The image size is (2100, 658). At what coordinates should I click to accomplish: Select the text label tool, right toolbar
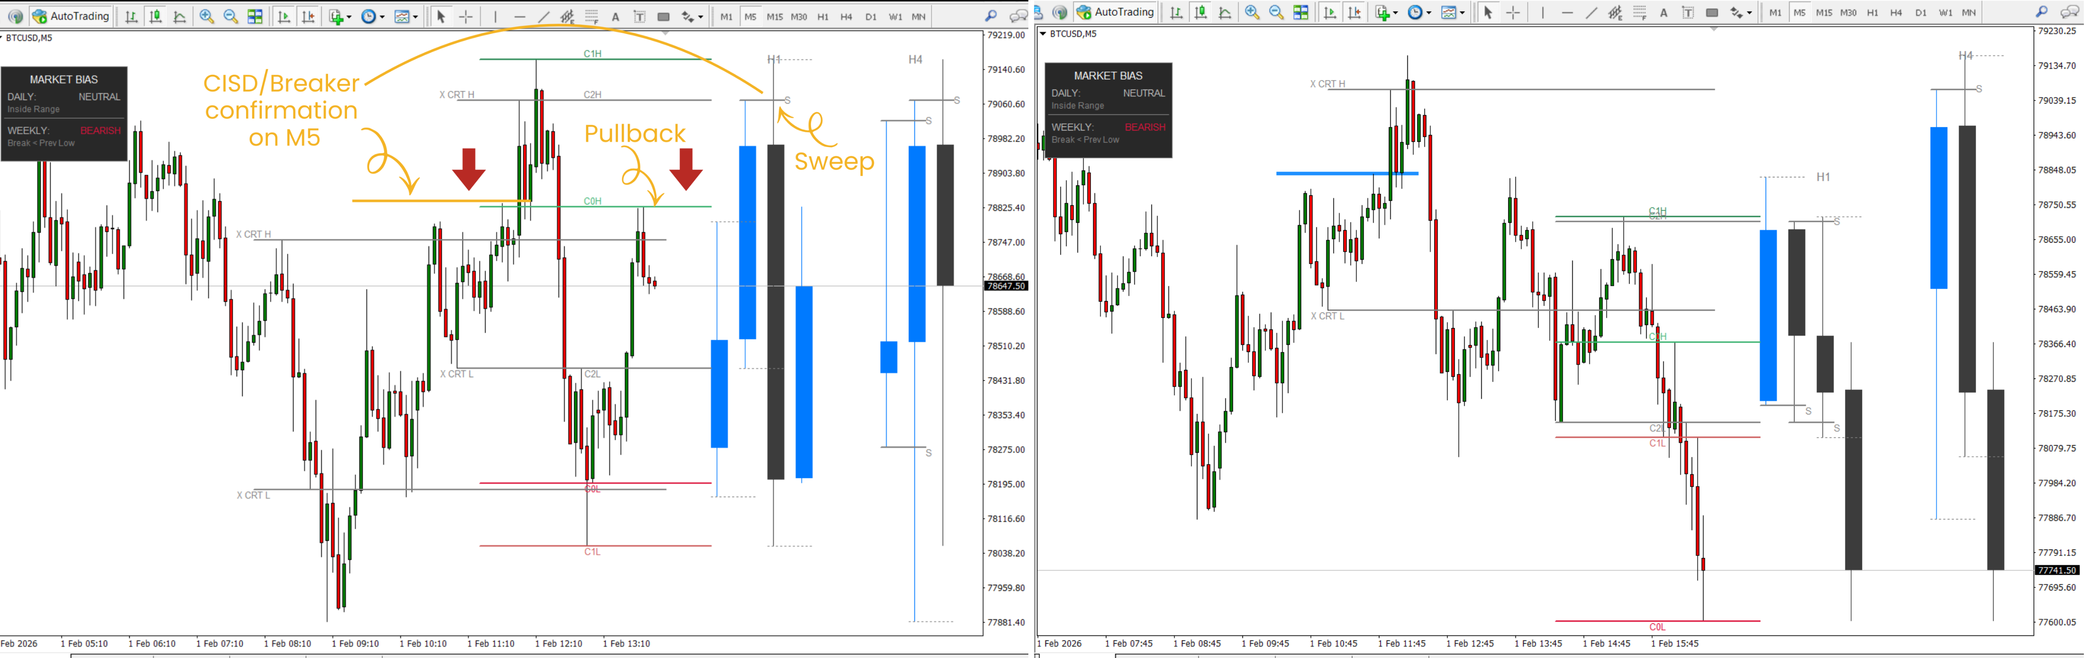click(1688, 12)
